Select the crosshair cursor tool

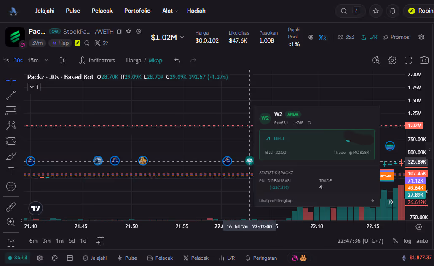[11, 80]
